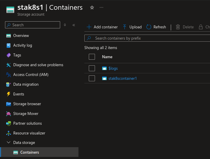Click the Storage Mover icon
This screenshot has width=210, height=159.
click(x=9, y=114)
